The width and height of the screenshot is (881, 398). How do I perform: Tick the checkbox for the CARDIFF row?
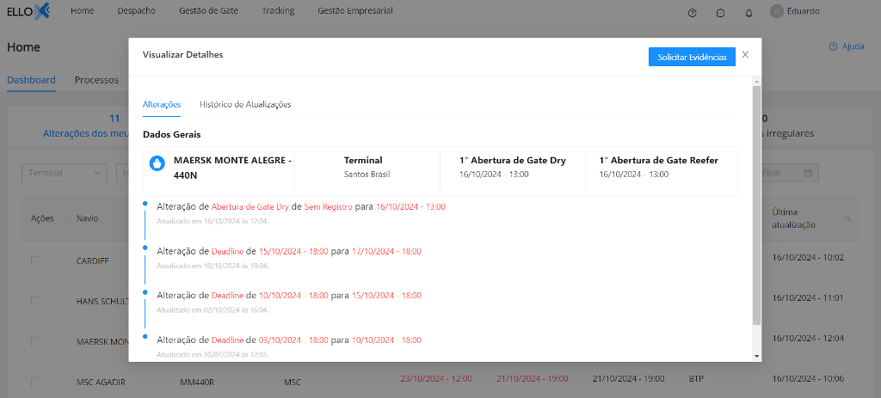[x=36, y=260]
